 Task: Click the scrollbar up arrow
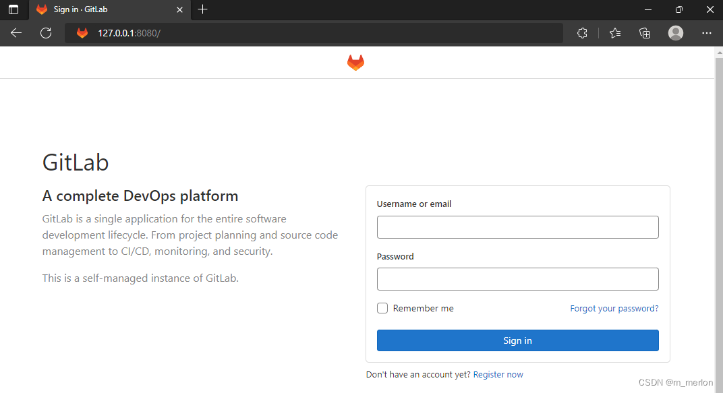(719, 53)
